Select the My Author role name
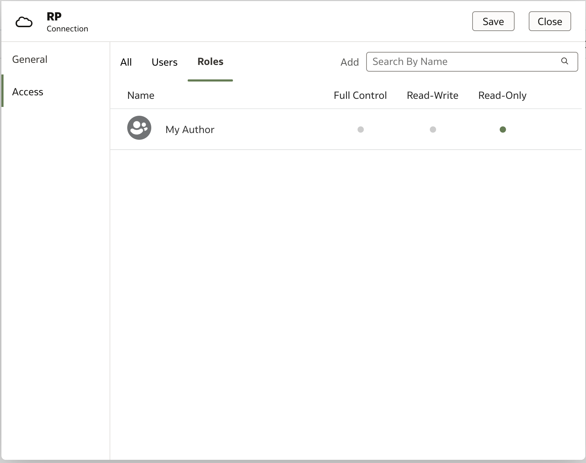This screenshot has width=586, height=463. (190, 130)
